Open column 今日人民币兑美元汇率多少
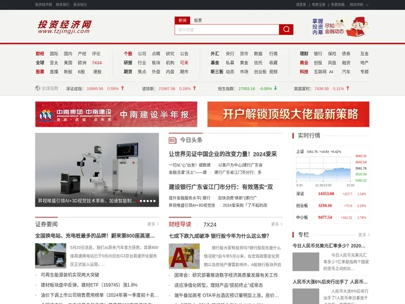405x304 pixels. (x=329, y=246)
